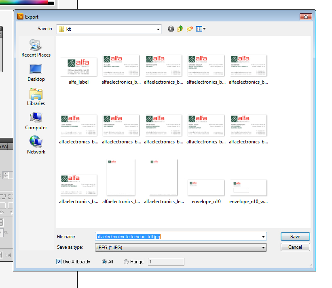This screenshot has height=288, width=332.
Task: Click the File name label
Action: pos(66,237)
